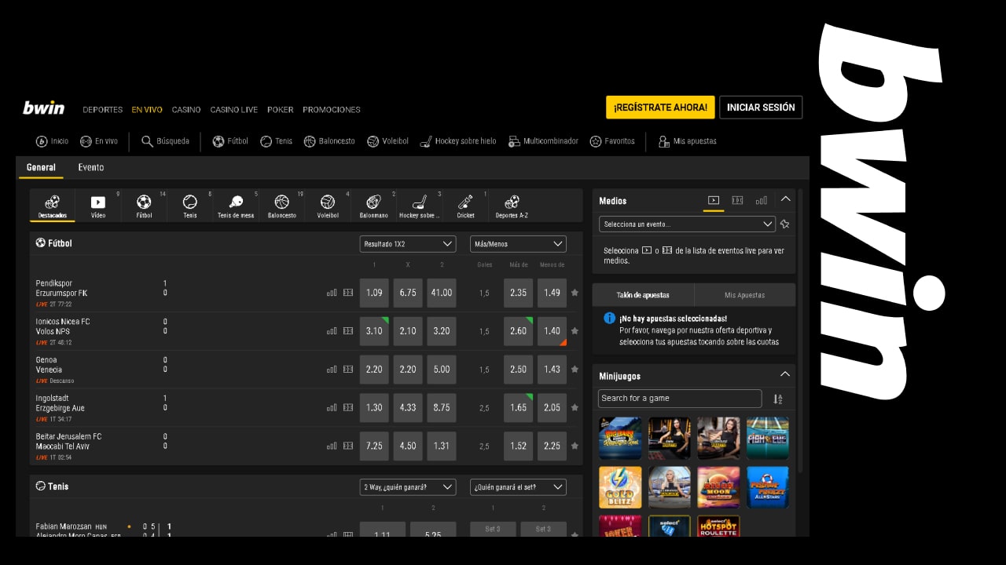
Task: Switch to the Evento tab
Action: (91, 167)
